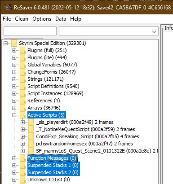Click folder icon beside Global Variables

pos(22,65)
